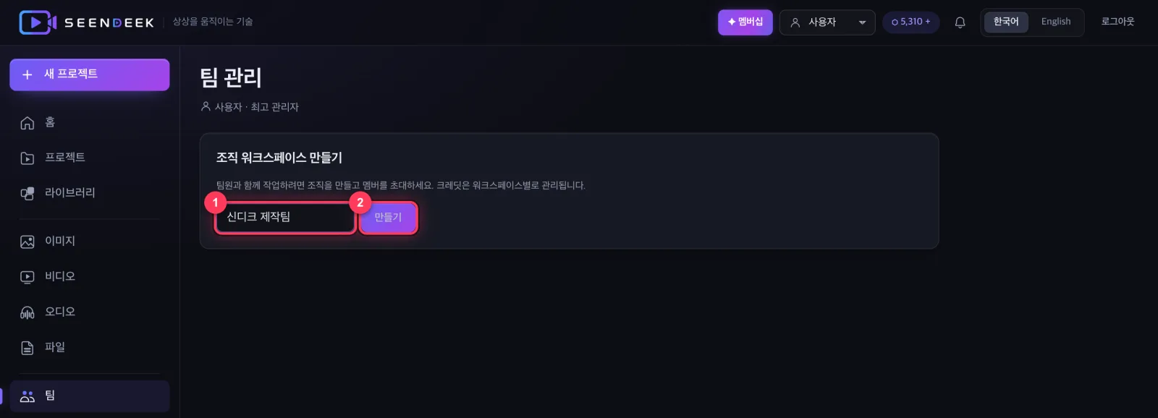Screen dimensions: 1158x418
Task: Click the dropdown arrow beside 사용자
Action: point(862,22)
